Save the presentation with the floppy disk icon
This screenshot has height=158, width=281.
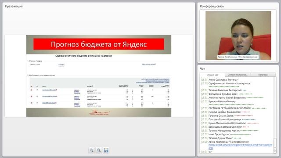[x=106, y=150]
